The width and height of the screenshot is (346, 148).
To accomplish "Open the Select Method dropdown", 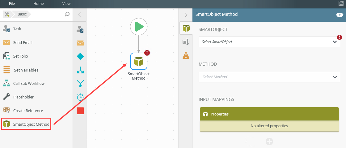I will [269, 77].
